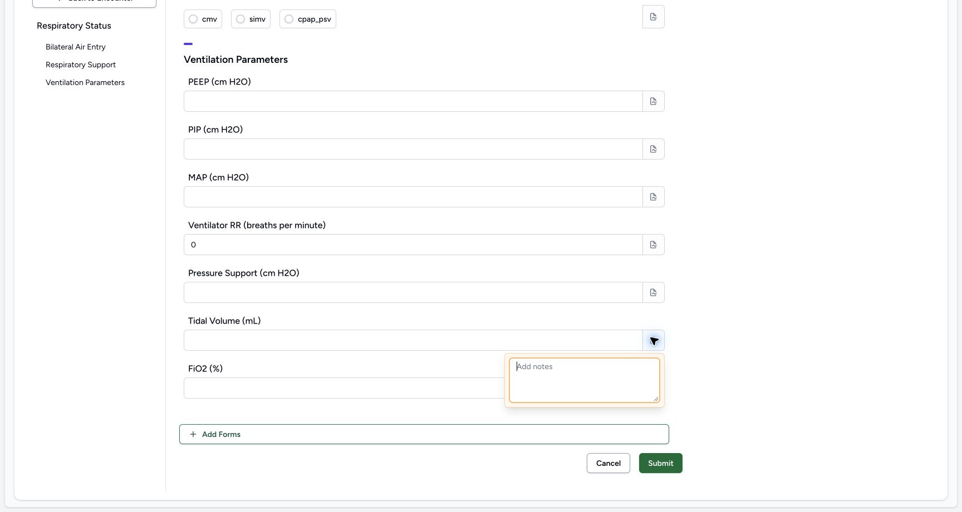Select the cmv radio option

[x=203, y=19]
